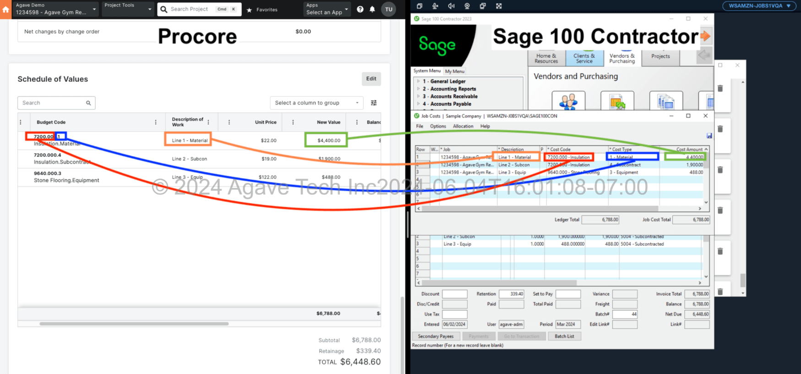Screen dimensions: 801x374
Task: Open the Procore notifications bell
Action: coord(372,9)
